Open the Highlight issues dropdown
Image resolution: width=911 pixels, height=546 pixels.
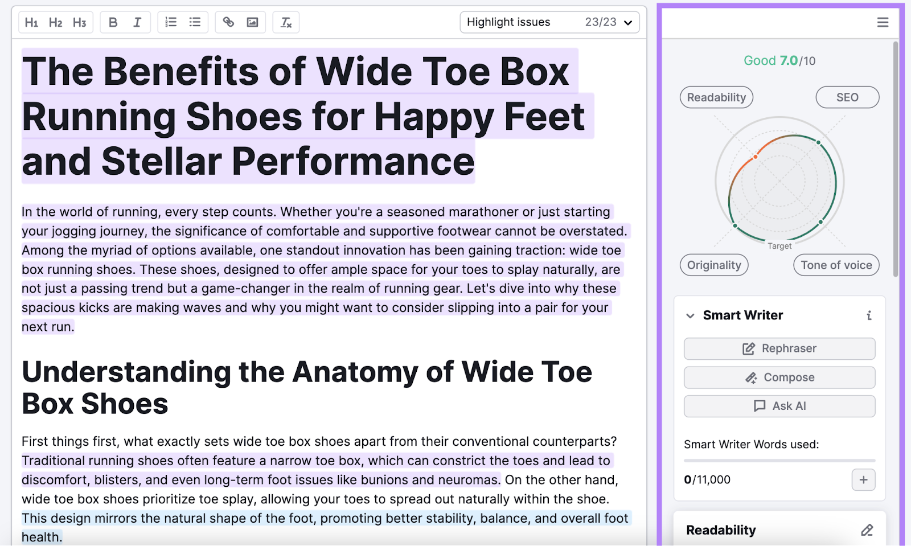click(628, 22)
